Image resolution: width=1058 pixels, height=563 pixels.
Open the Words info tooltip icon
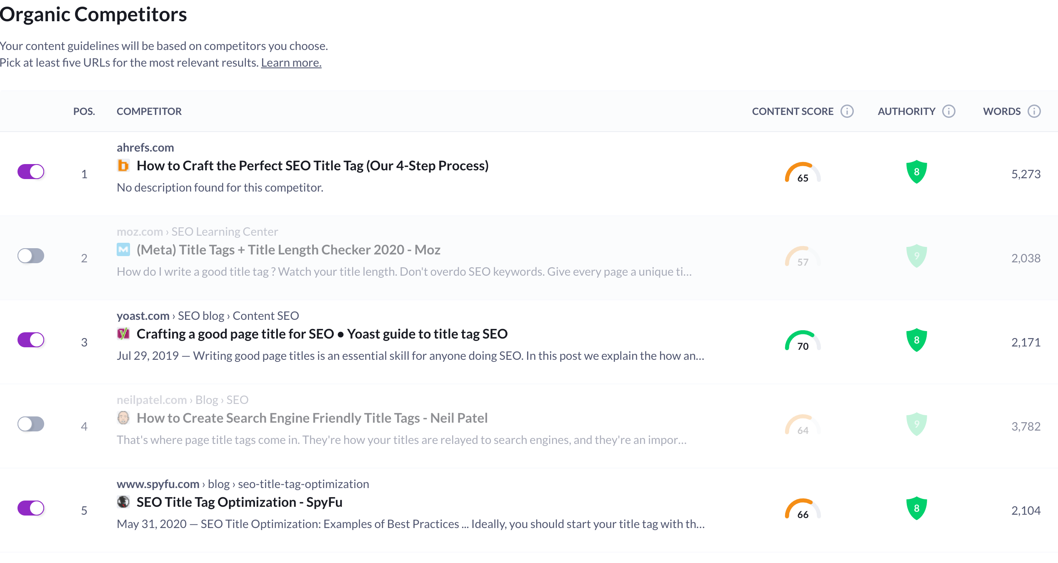click(x=1034, y=111)
